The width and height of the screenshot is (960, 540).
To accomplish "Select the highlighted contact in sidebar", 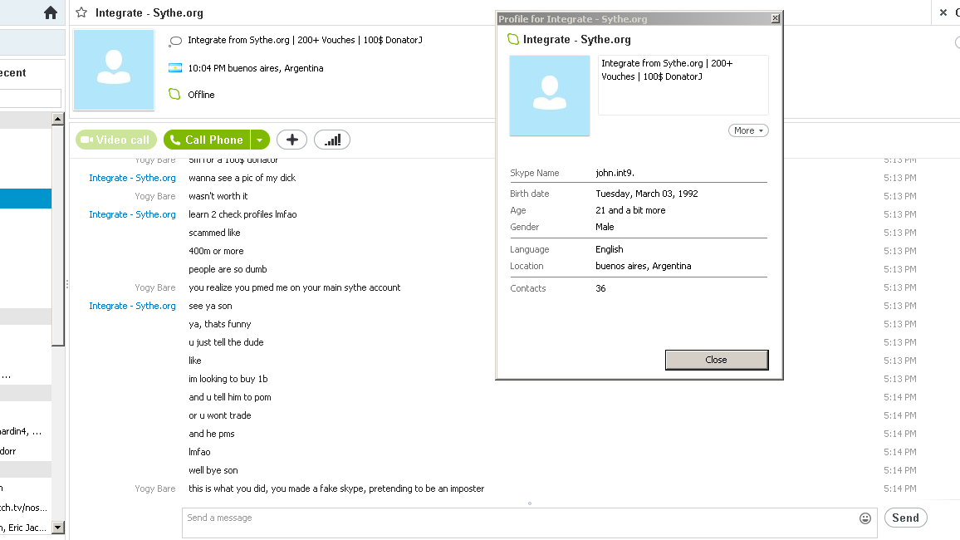I will coord(26,199).
